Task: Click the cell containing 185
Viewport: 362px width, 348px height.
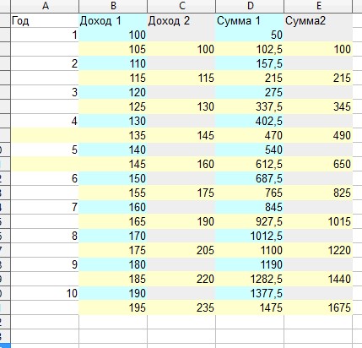Action: click(113, 279)
